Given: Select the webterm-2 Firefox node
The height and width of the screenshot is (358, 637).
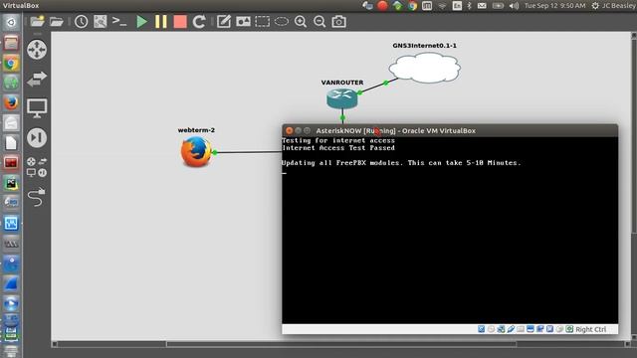Looking at the screenshot, I should (196, 151).
